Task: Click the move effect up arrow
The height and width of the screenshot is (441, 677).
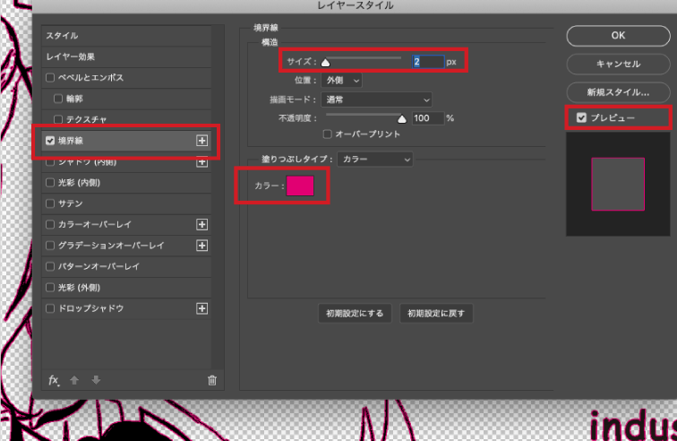Action: click(75, 380)
